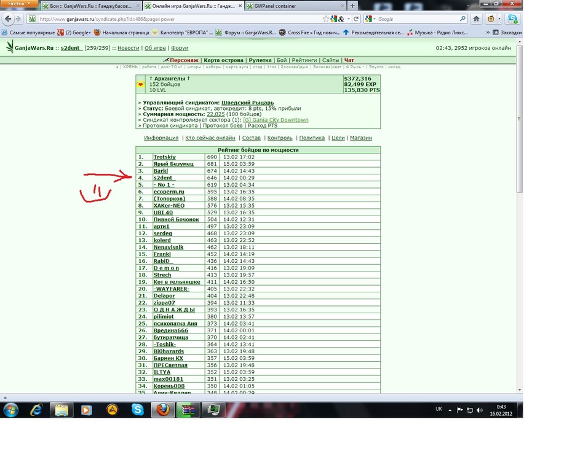Click the Google search input field

[418, 19]
